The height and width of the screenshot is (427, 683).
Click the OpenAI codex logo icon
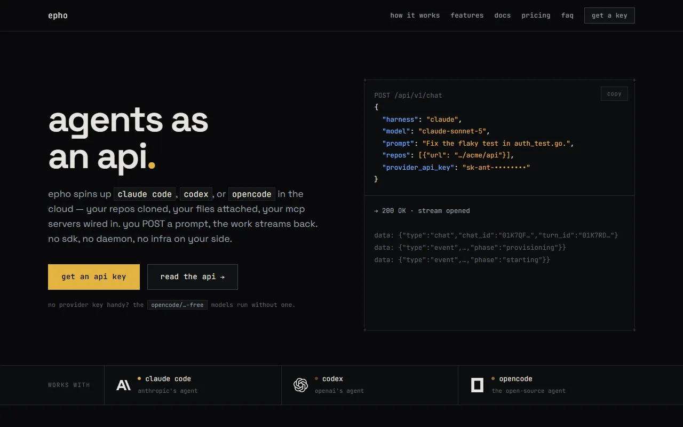click(x=301, y=385)
